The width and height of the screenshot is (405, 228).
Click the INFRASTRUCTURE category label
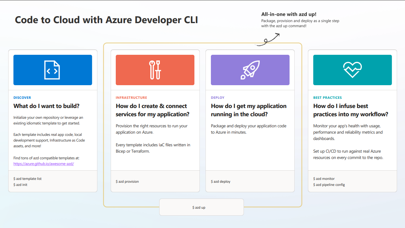point(131,98)
